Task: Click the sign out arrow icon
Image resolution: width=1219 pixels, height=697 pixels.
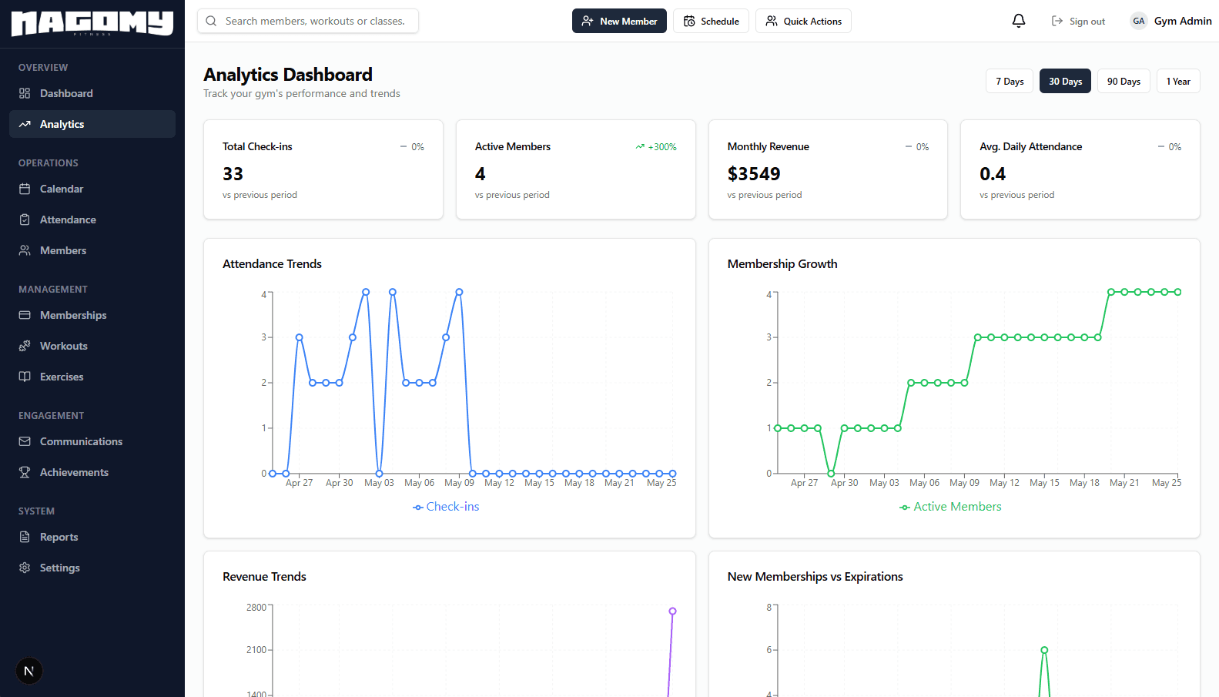Action: [1057, 21]
